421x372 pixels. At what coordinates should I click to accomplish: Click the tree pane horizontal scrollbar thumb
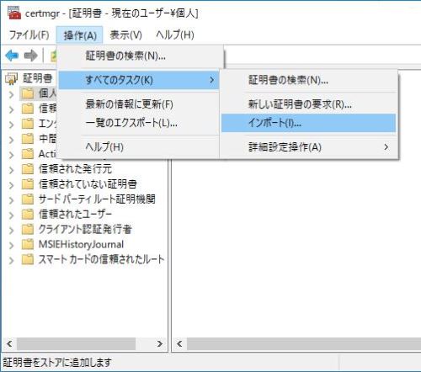pos(76,343)
